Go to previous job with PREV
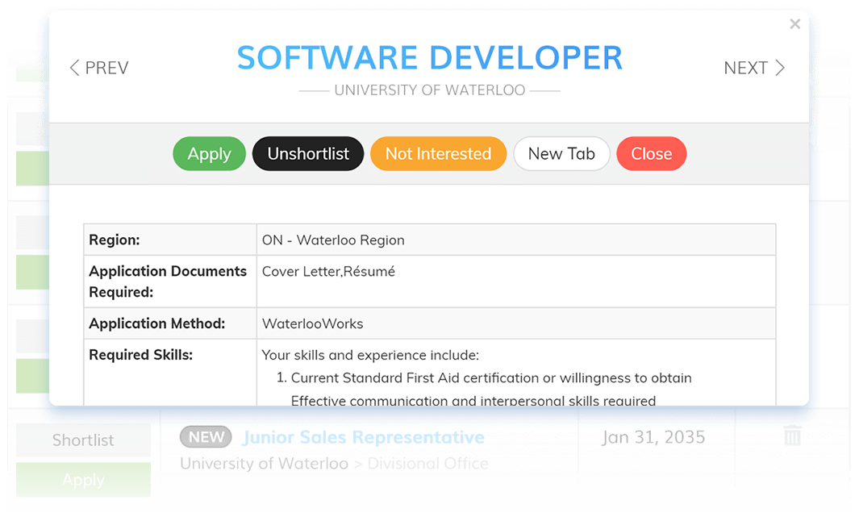 pyautogui.click(x=99, y=68)
